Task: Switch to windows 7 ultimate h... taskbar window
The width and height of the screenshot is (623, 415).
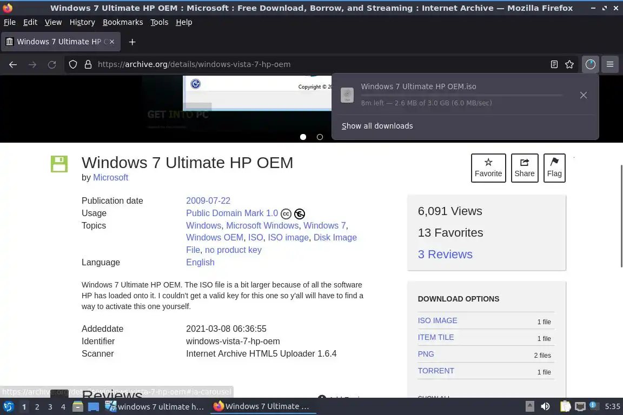Action: click(155, 407)
